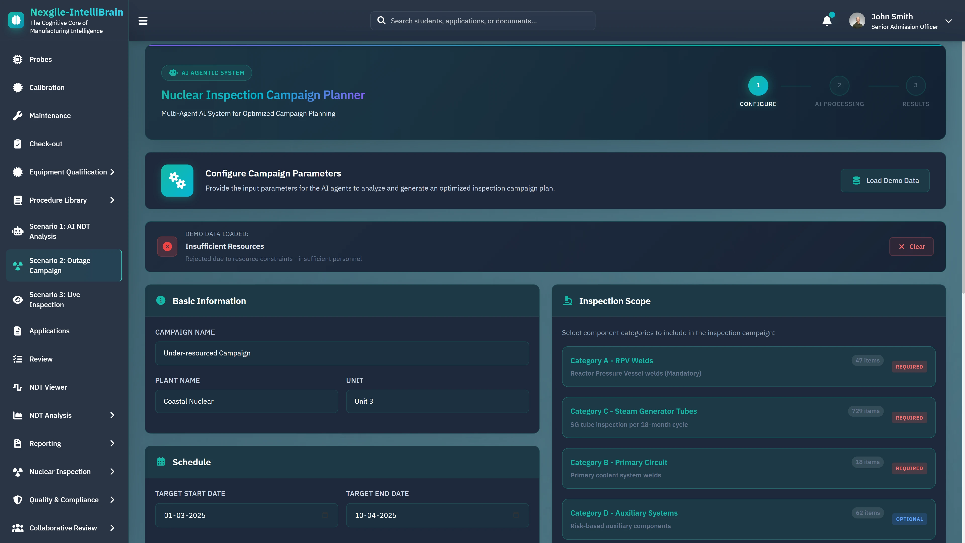
Task: Open the notification bell
Action: pyautogui.click(x=827, y=21)
